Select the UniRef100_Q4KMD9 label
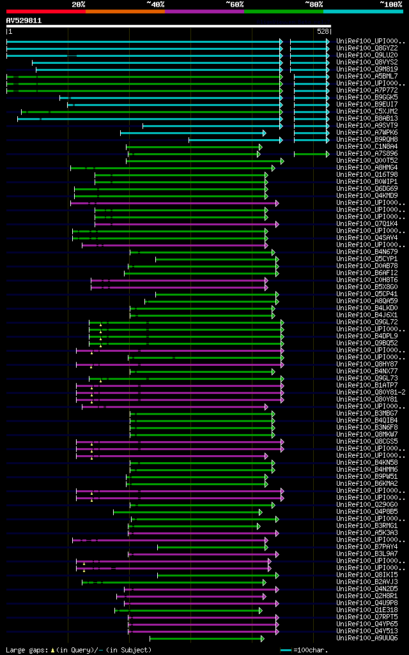The image size is (409, 655). [x=367, y=196]
